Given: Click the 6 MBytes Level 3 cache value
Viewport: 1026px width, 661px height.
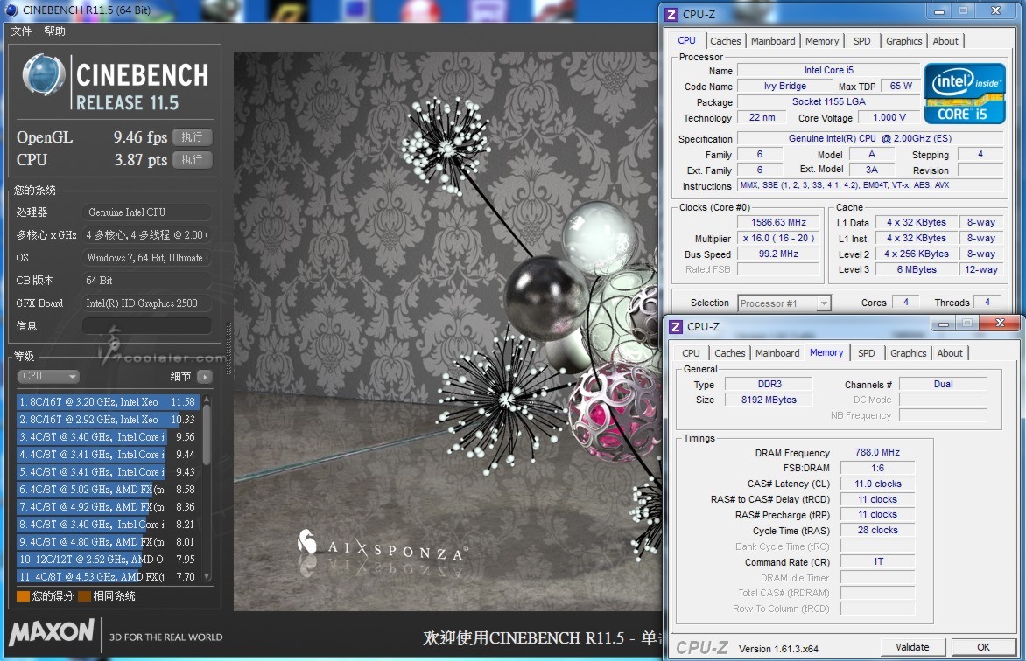Looking at the screenshot, I should click(916, 269).
